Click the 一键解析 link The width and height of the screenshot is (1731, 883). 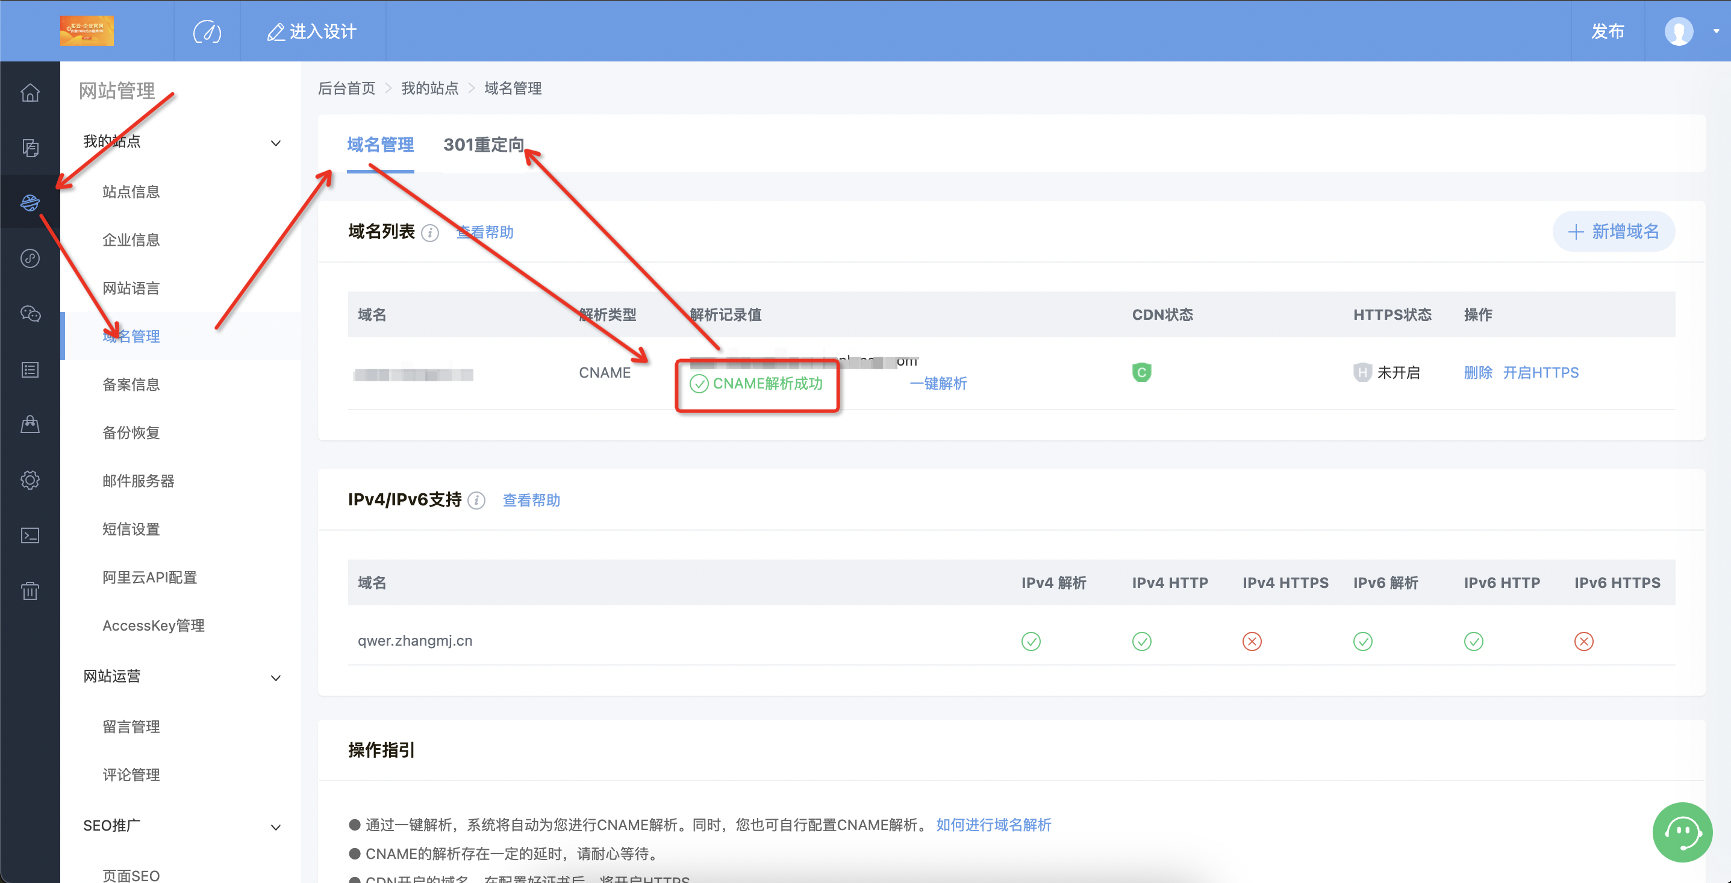coord(938,383)
